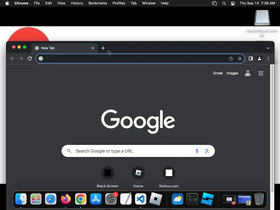Open the File menu
280x210 pixels.
(37, 3)
